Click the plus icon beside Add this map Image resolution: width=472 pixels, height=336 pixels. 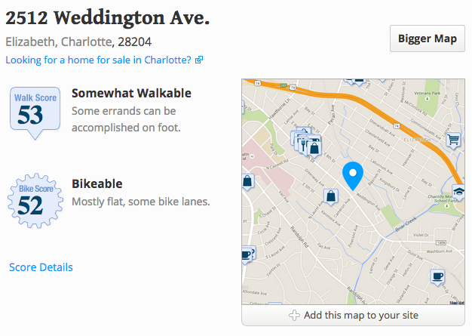(294, 315)
